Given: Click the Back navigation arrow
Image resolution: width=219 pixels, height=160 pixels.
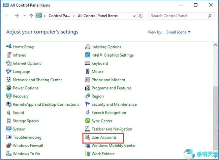Looking at the screenshot, I should click(7, 16).
